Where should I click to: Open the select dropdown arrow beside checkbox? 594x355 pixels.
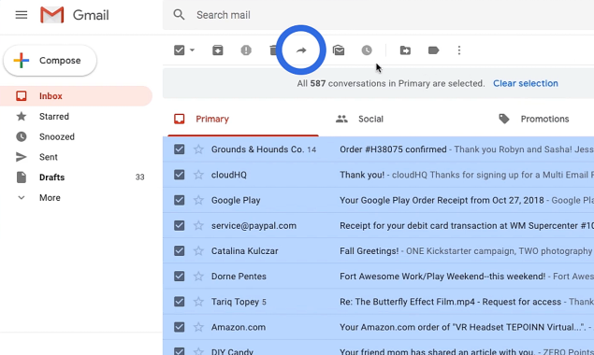(192, 50)
